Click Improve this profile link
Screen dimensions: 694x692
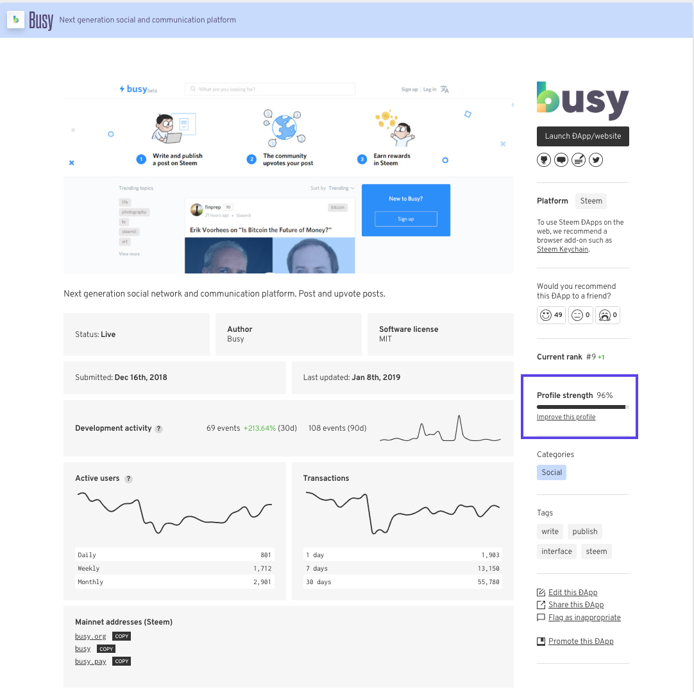[x=566, y=417]
